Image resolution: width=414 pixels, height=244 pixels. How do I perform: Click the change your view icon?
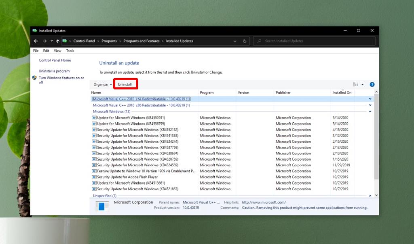pos(355,84)
